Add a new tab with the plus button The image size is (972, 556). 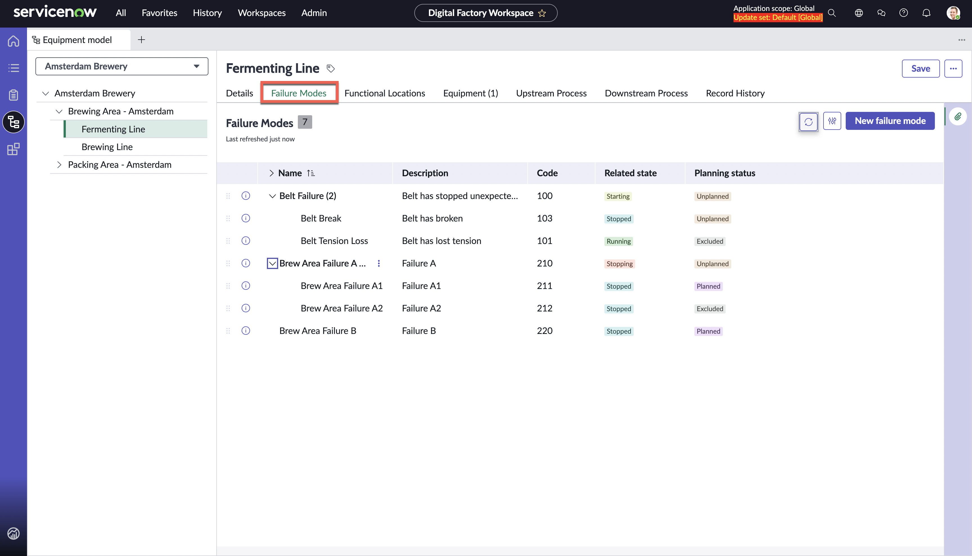(x=141, y=40)
